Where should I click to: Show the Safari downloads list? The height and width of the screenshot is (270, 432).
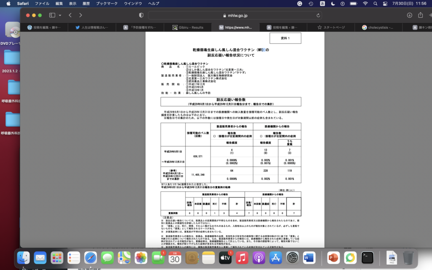click(x=409, y=15)
